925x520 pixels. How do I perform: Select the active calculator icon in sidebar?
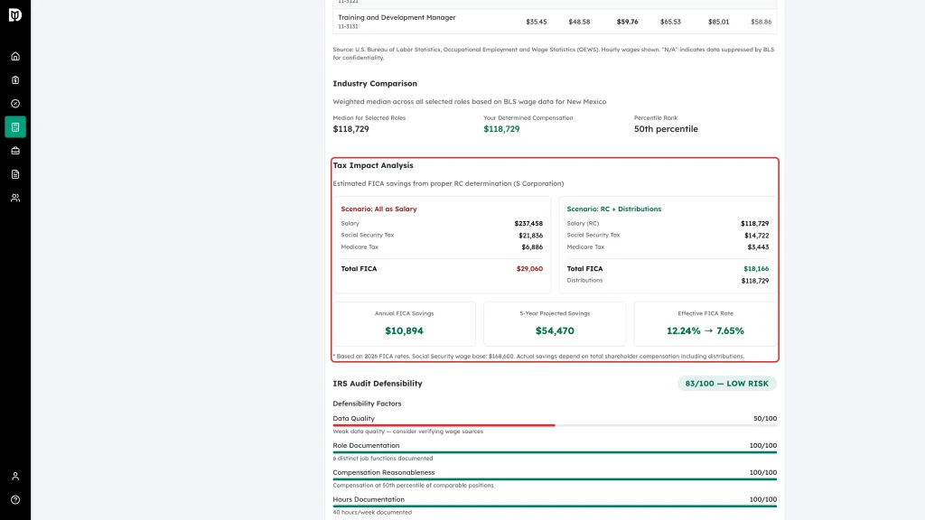(x=15, y=127)
